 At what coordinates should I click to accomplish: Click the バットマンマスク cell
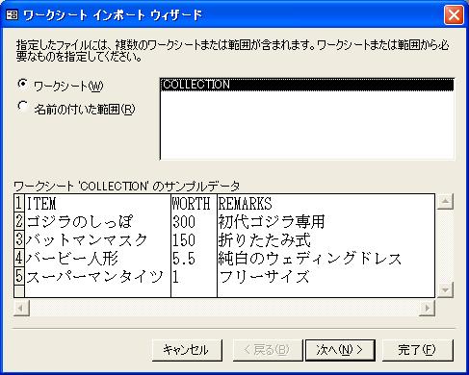click(x=98, y=239)
